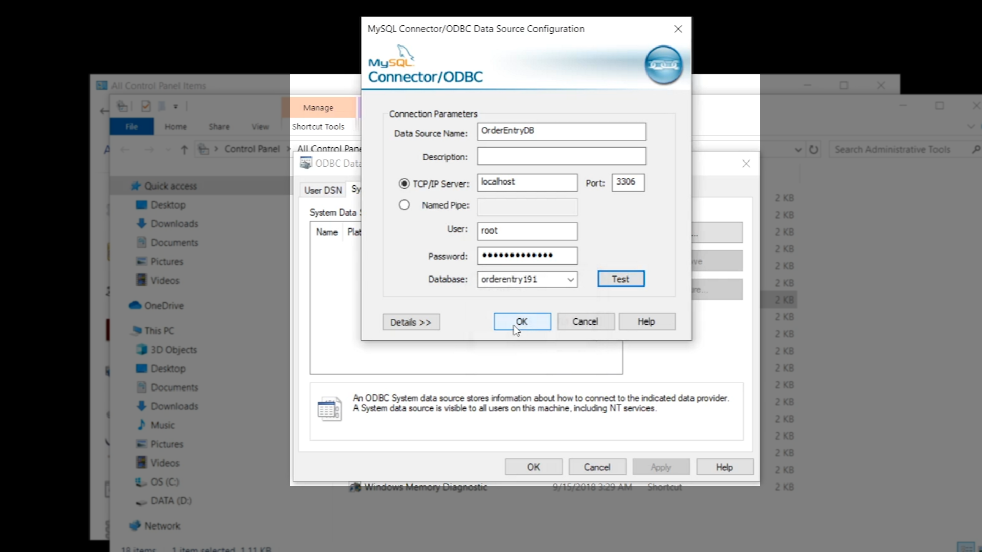This screenshot has width=982, height=552.
Task: Click the up-arrow navigation icon in Explorer
Action: 184,150
